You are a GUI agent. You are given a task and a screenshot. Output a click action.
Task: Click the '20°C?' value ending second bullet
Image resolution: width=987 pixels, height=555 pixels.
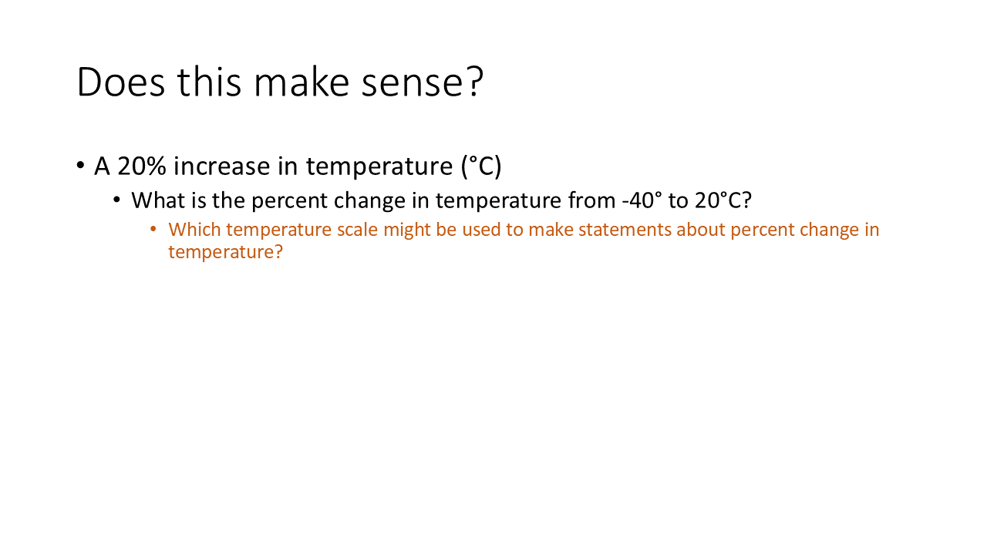723,200
